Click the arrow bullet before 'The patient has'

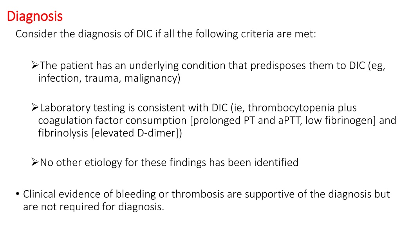coord(35,65)
